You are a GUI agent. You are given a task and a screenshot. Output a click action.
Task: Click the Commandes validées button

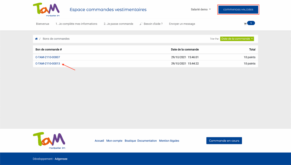tap(238, 10)
